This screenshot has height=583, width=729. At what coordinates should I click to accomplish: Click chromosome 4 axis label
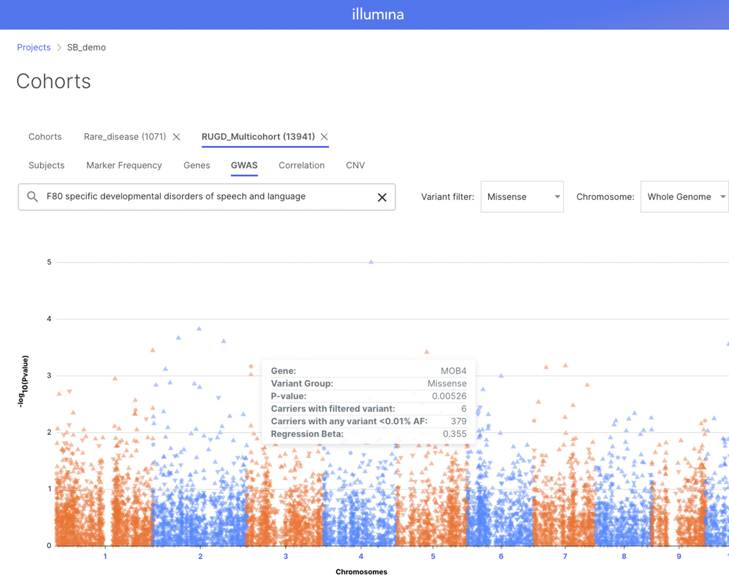click(x=361, y=556)
